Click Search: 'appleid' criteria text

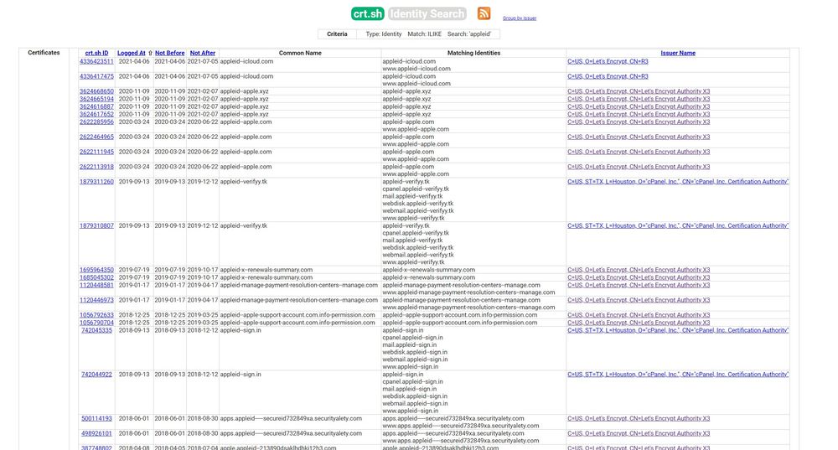[x=469, y=34]
